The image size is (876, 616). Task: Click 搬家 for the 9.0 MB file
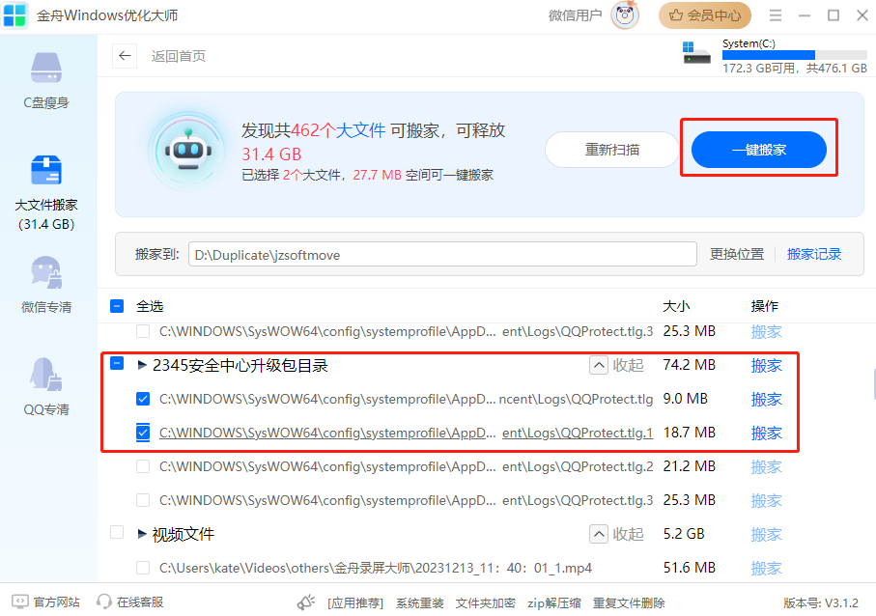766,400
